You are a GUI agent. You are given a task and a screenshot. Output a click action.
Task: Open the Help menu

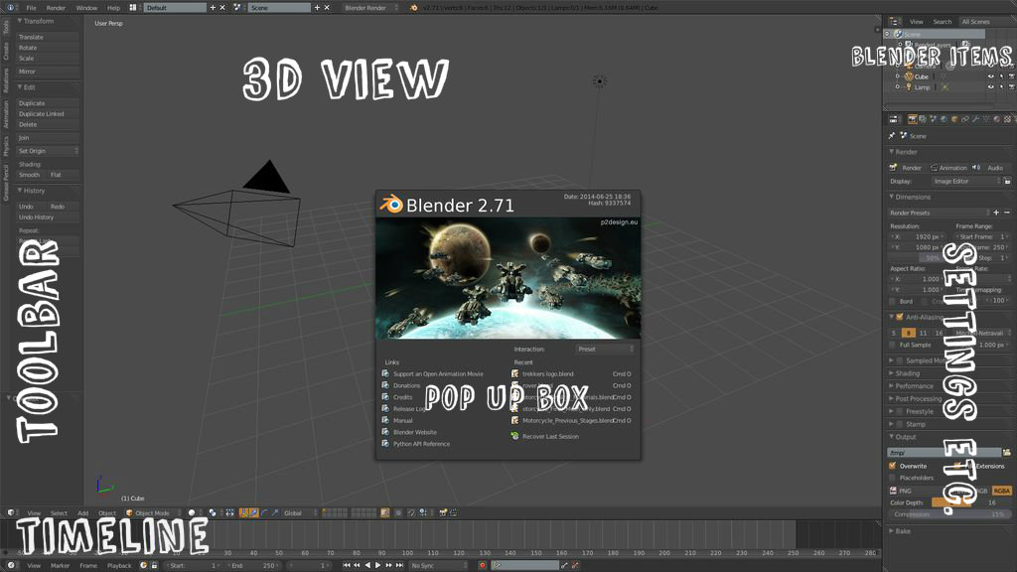click(113, 8)
